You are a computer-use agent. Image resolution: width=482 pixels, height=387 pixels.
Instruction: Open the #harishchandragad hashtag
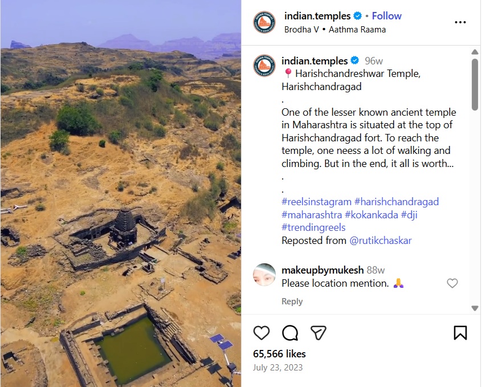click(x=397, y=202)
